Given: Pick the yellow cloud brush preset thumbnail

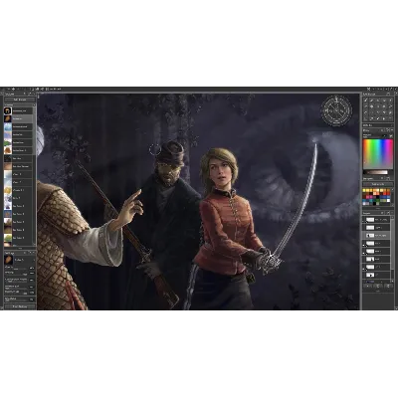Looking at the screenshot, I should [x=8, y=190].
